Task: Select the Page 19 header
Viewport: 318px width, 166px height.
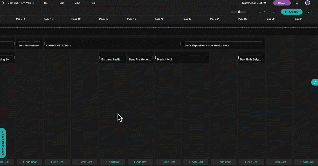Action: point(159,19)
